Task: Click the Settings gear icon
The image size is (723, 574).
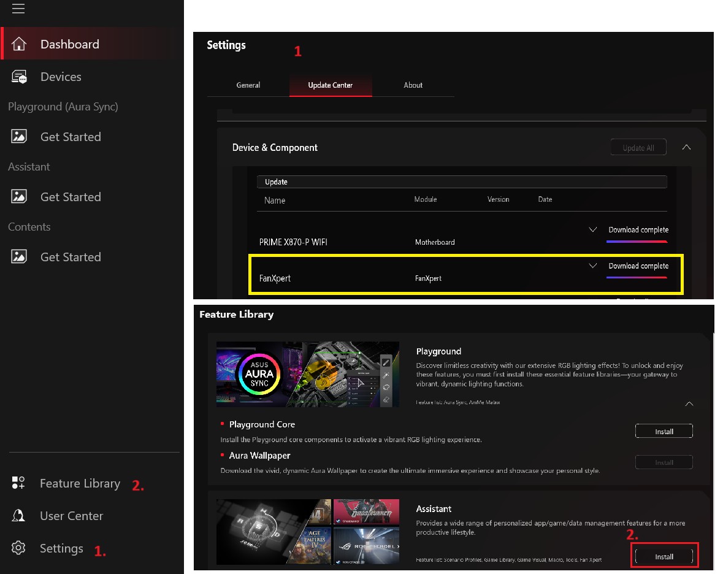Action: (18, 548)
